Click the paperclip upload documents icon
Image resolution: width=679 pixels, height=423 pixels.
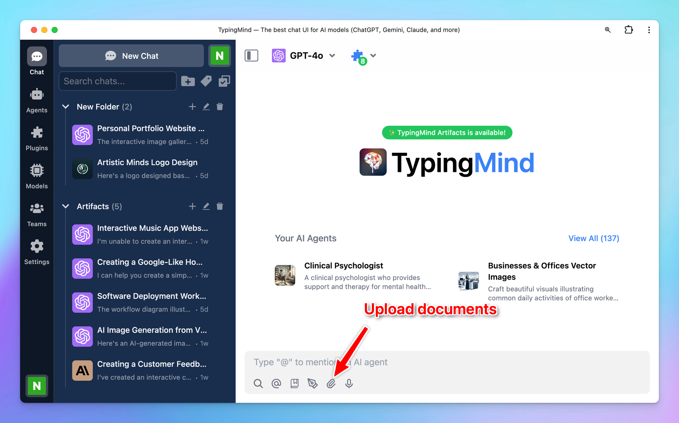331,384
